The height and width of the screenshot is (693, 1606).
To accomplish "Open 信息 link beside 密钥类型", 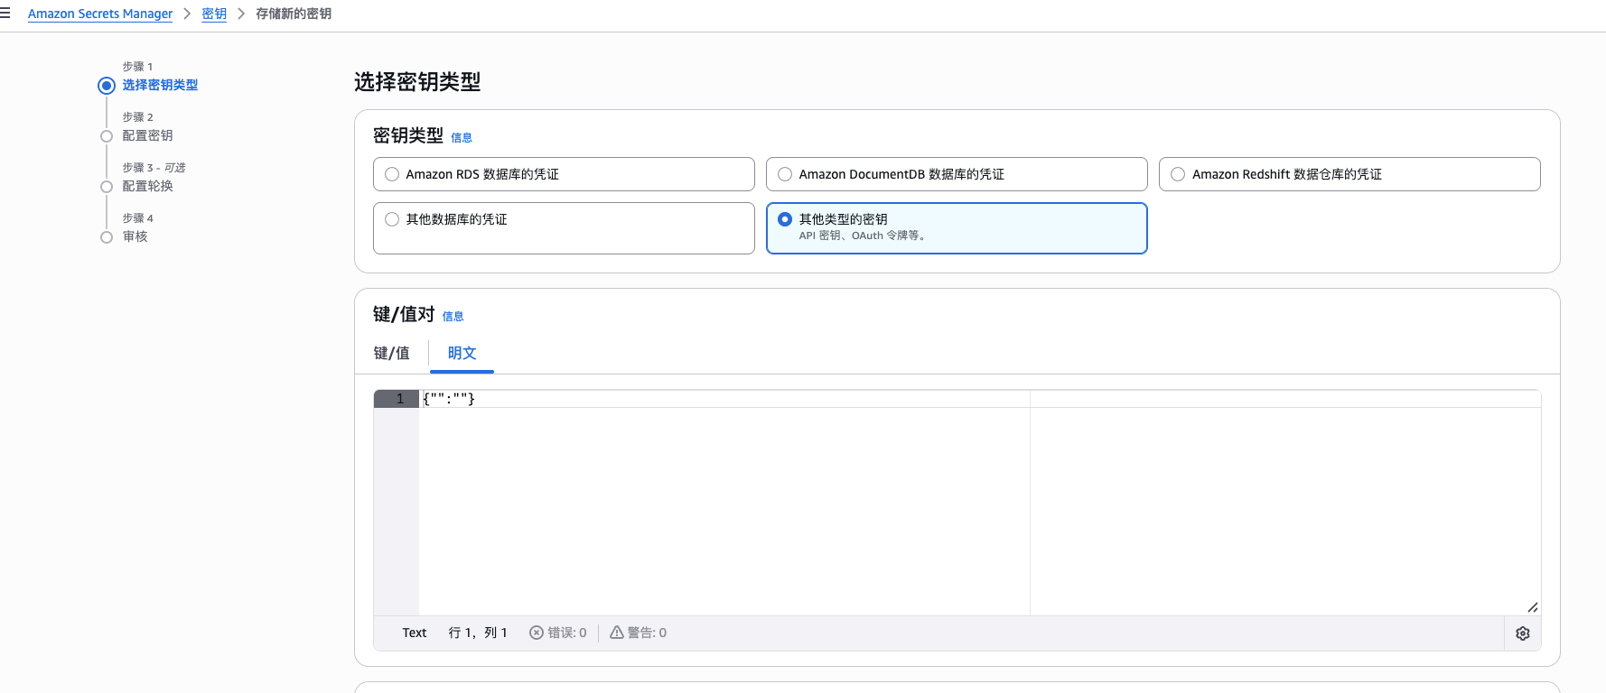I will pyautogui.click(x=462, y=138).
